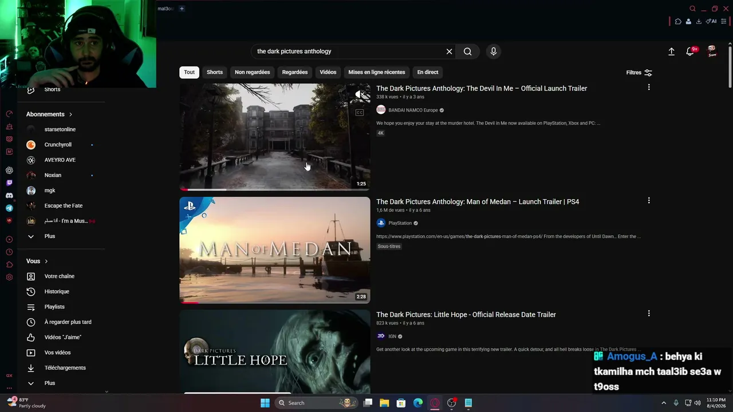
Task: Open Discord from the Opera sidebar
Action: tap(9, 196)
